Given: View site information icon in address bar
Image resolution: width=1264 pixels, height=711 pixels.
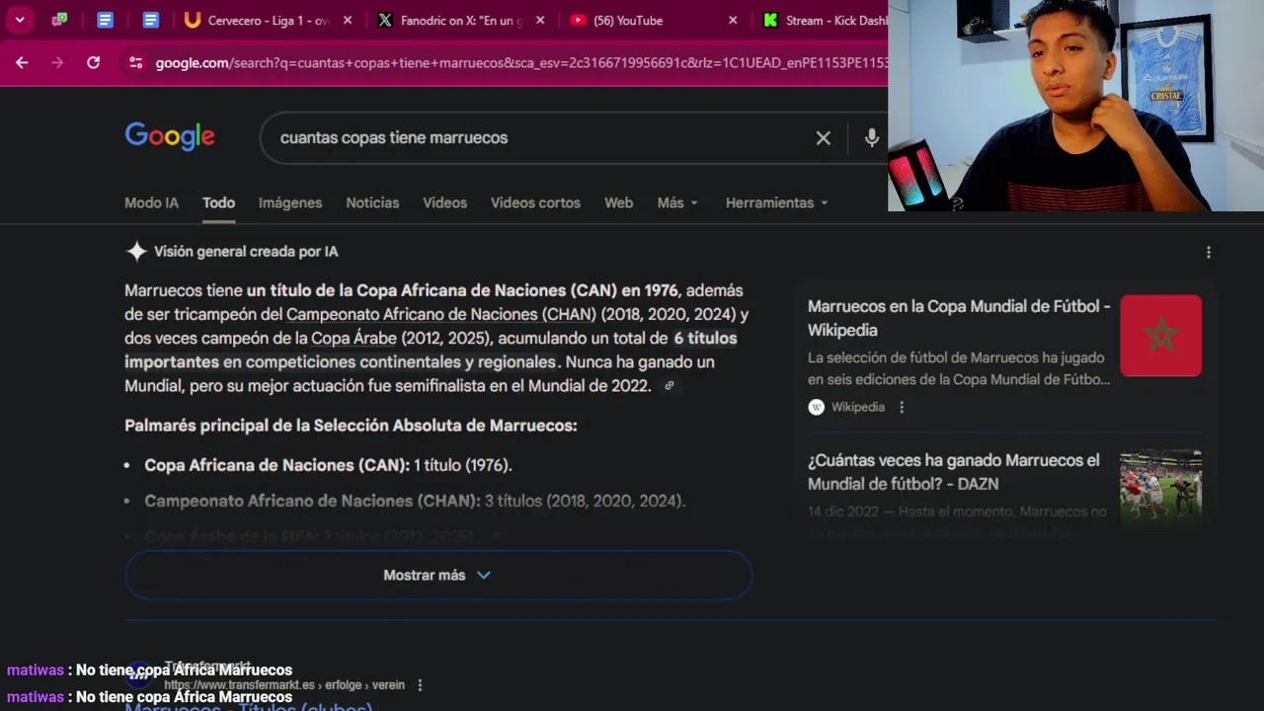Looking at the screenshot, I should pos(136,62).
